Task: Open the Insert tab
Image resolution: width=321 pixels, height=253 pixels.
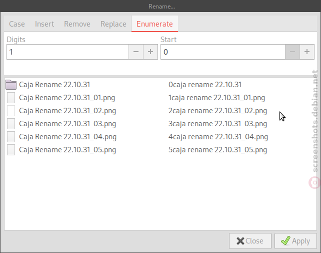Action: tap(44, 24)
